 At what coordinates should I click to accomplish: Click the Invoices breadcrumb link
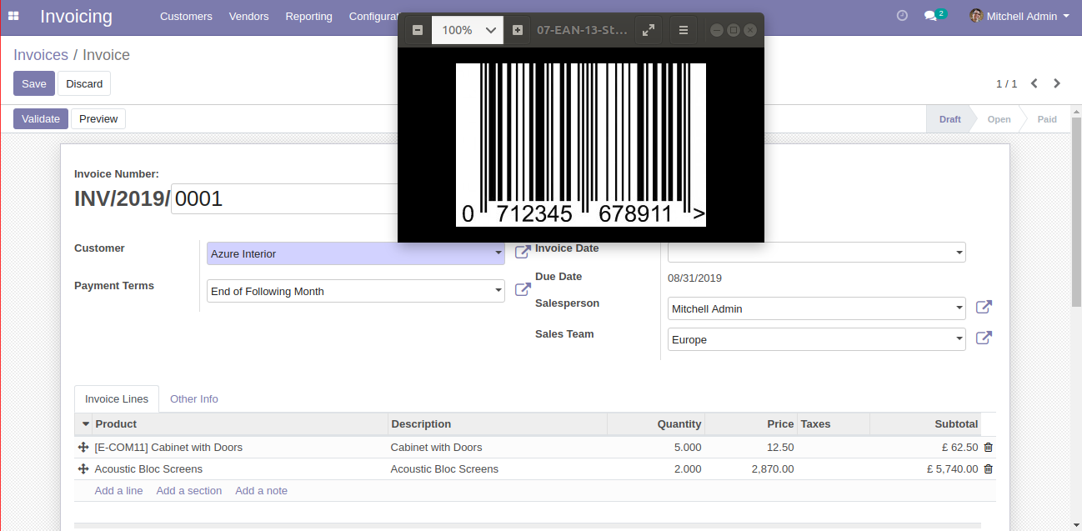pos(41,55)
